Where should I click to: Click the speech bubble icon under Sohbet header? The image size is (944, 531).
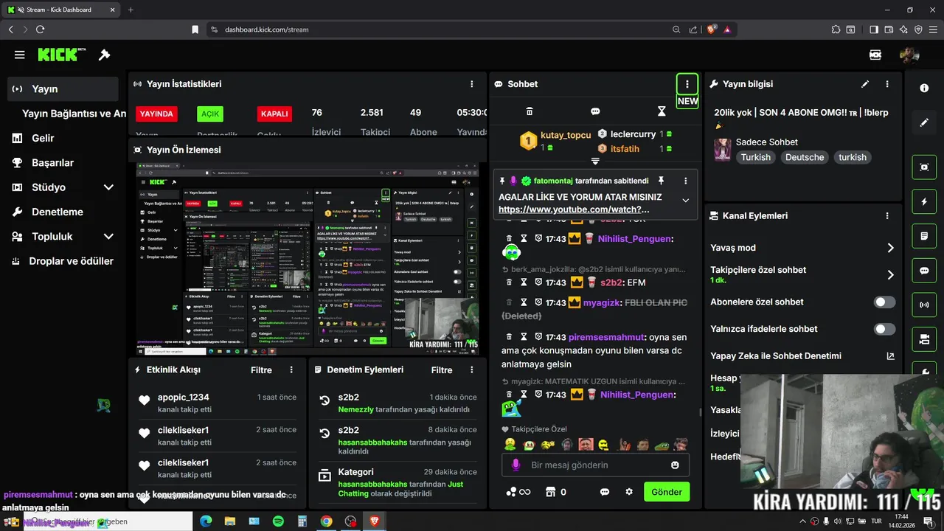595,111
